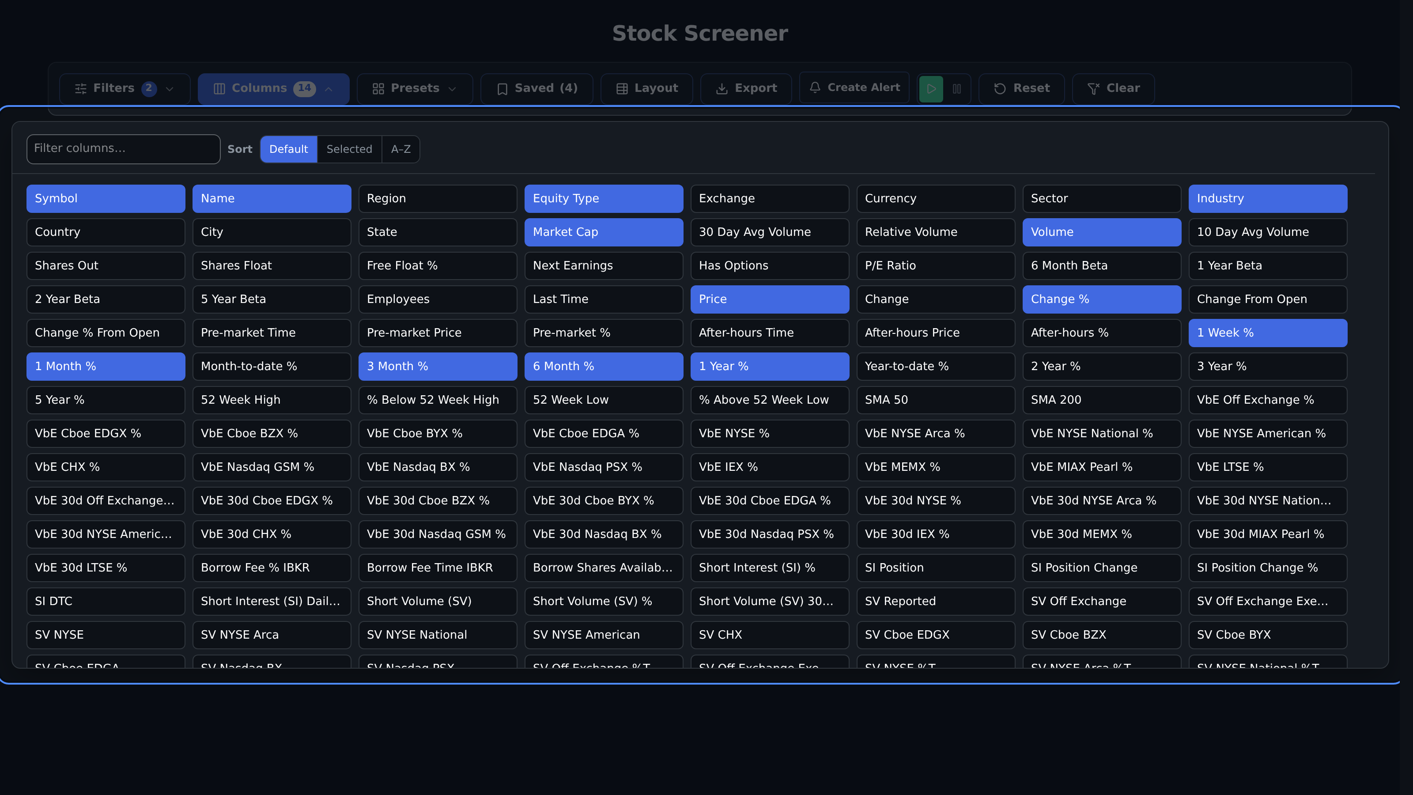Sort columns A–Z

(400, 149)
